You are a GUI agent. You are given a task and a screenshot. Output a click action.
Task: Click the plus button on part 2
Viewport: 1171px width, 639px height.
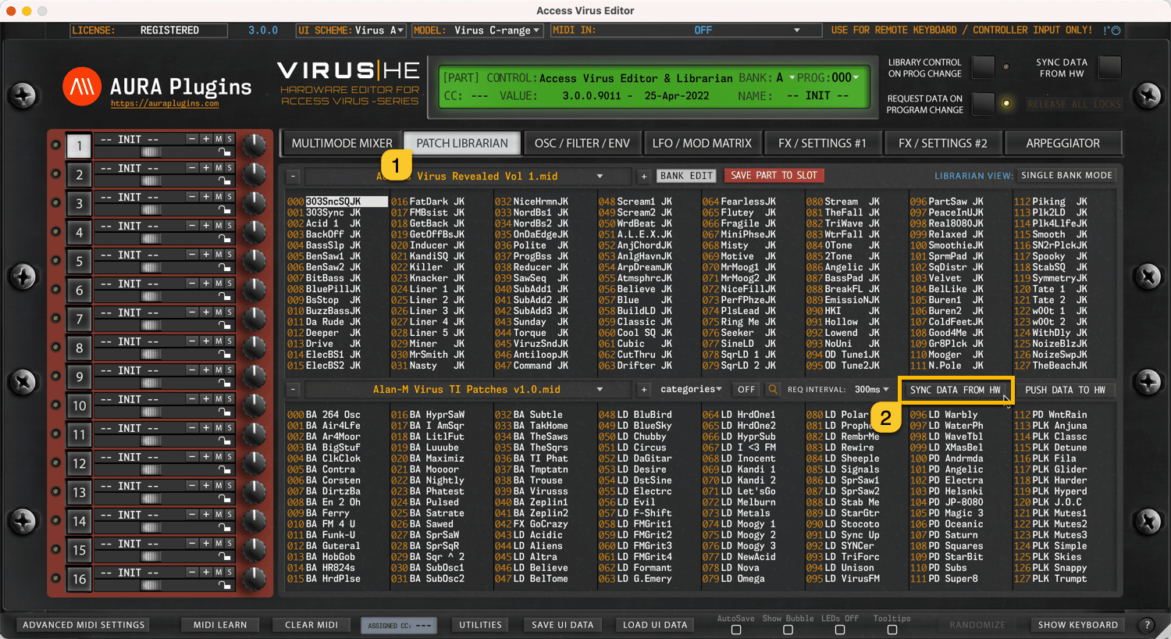(205, 167)
